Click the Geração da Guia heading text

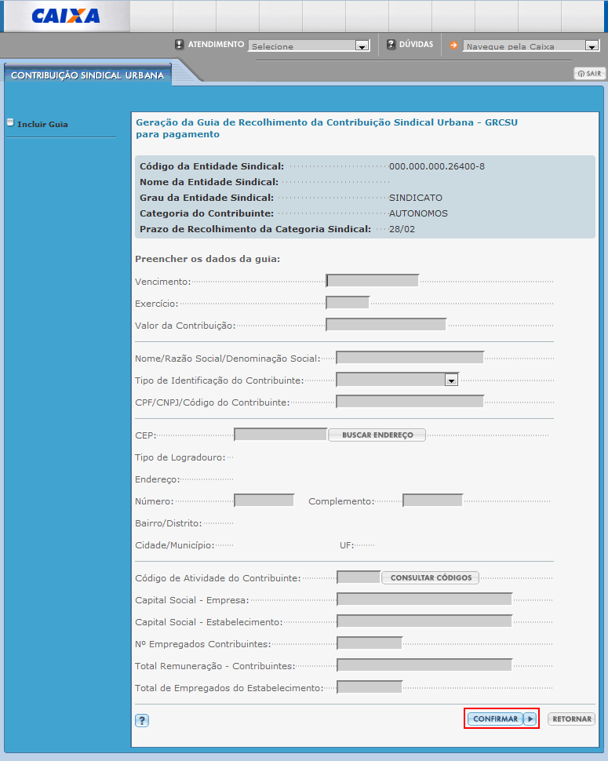(326, 128)
